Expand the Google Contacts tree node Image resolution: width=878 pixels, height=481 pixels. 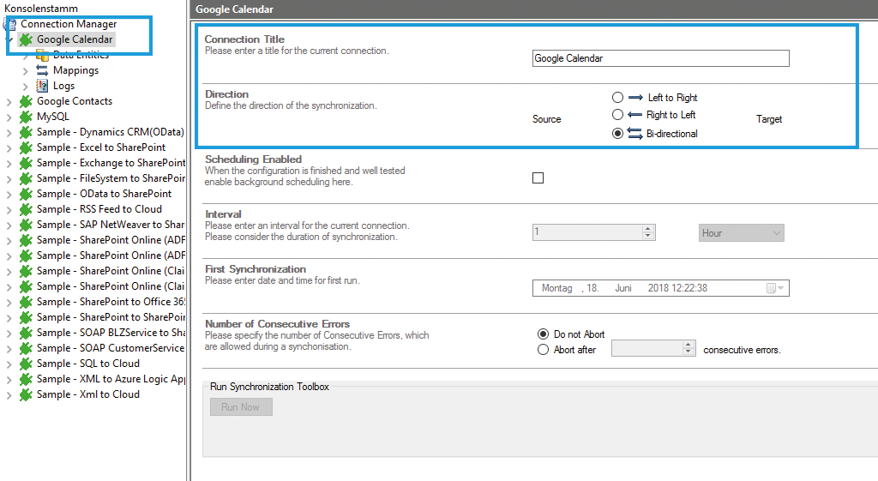(x=9, y=101)
